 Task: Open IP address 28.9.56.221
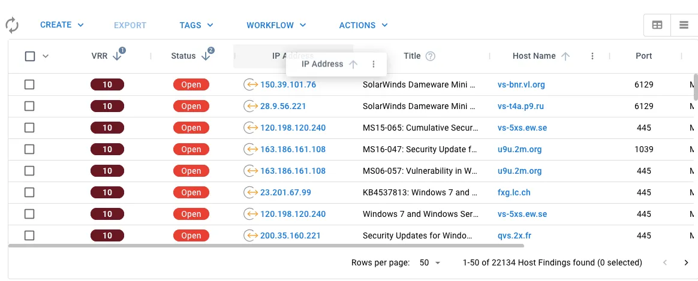pyautogui.click(x=283, y=106)
